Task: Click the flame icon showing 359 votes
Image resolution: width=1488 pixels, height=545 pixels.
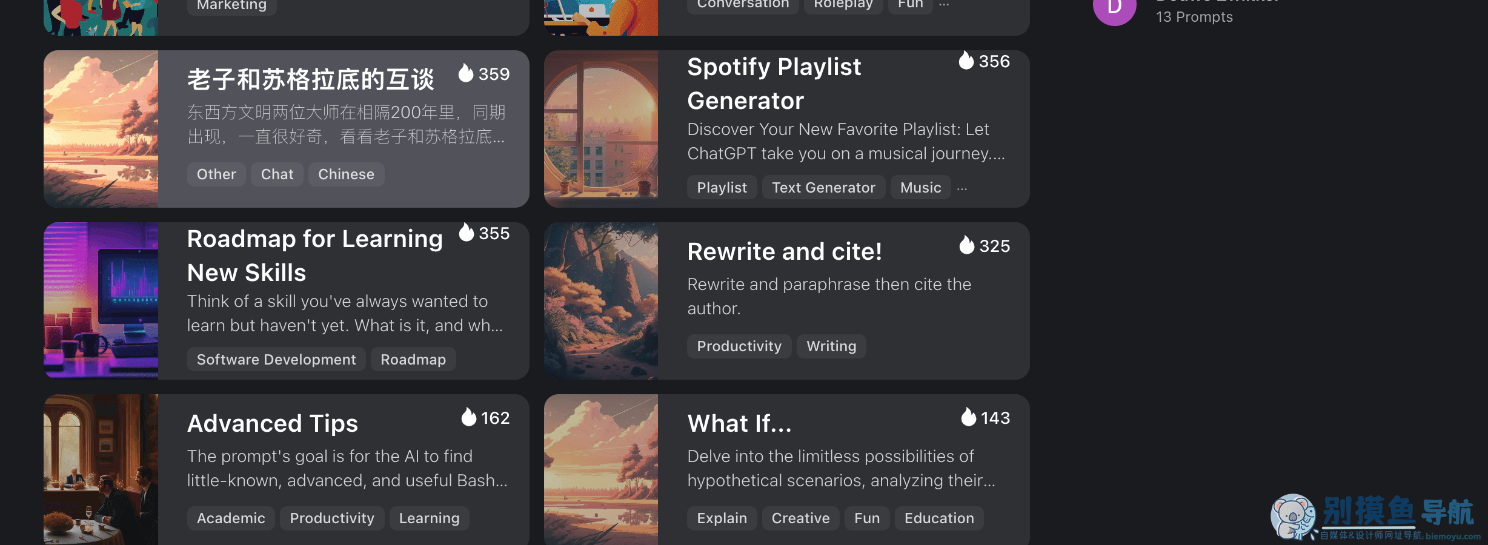Action: point(465,73)
